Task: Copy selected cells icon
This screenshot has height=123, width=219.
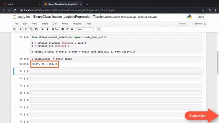Action: 31,29
